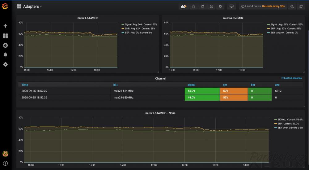Open the Alerting bell icon

coord(5,55)
